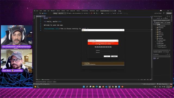Start debugging on Pixel 5 emulator
Screen dimensions: 174x98
pos(78,13)
